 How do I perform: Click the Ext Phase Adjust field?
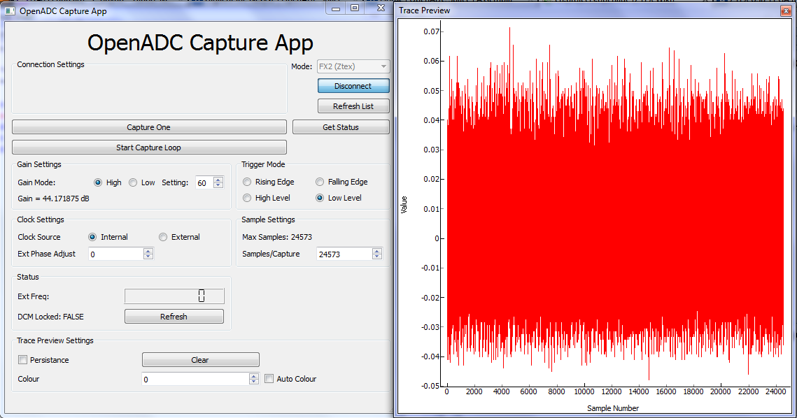[x=115, y=254]
